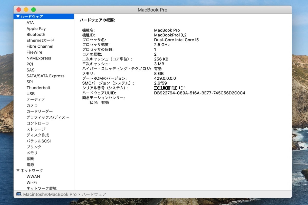Click ハードウェア in the bottom path bar
The width and height of the screenshot is (308, 205).
coord(94,194)
